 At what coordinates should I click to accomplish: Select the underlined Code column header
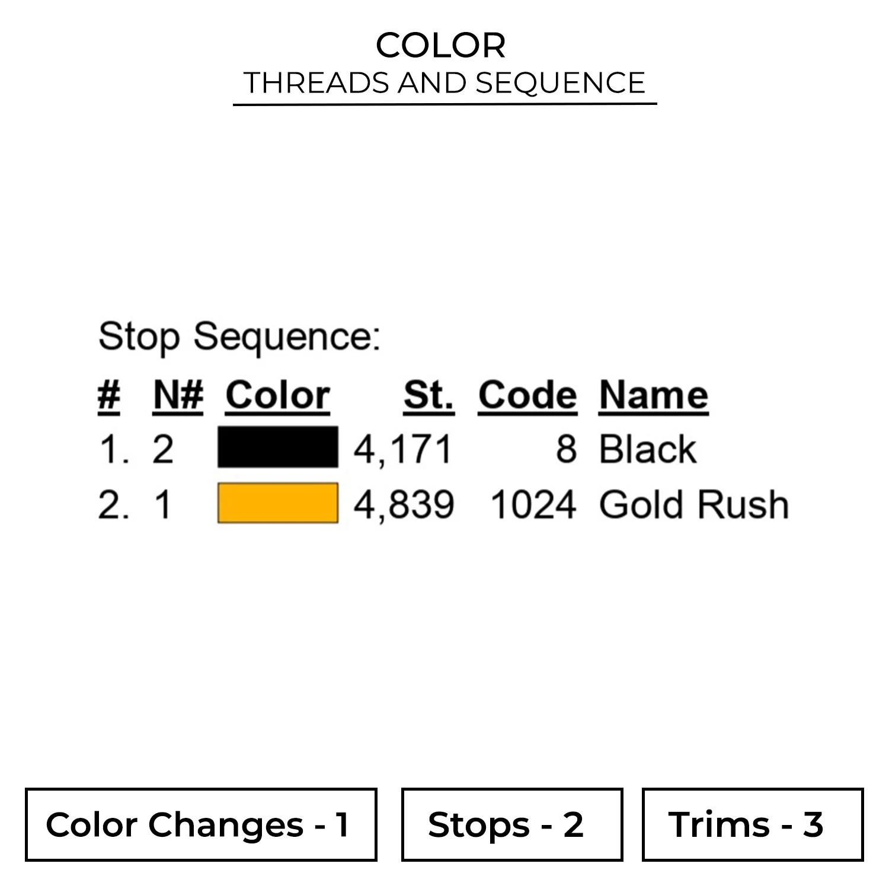click(x=527, y=395)
